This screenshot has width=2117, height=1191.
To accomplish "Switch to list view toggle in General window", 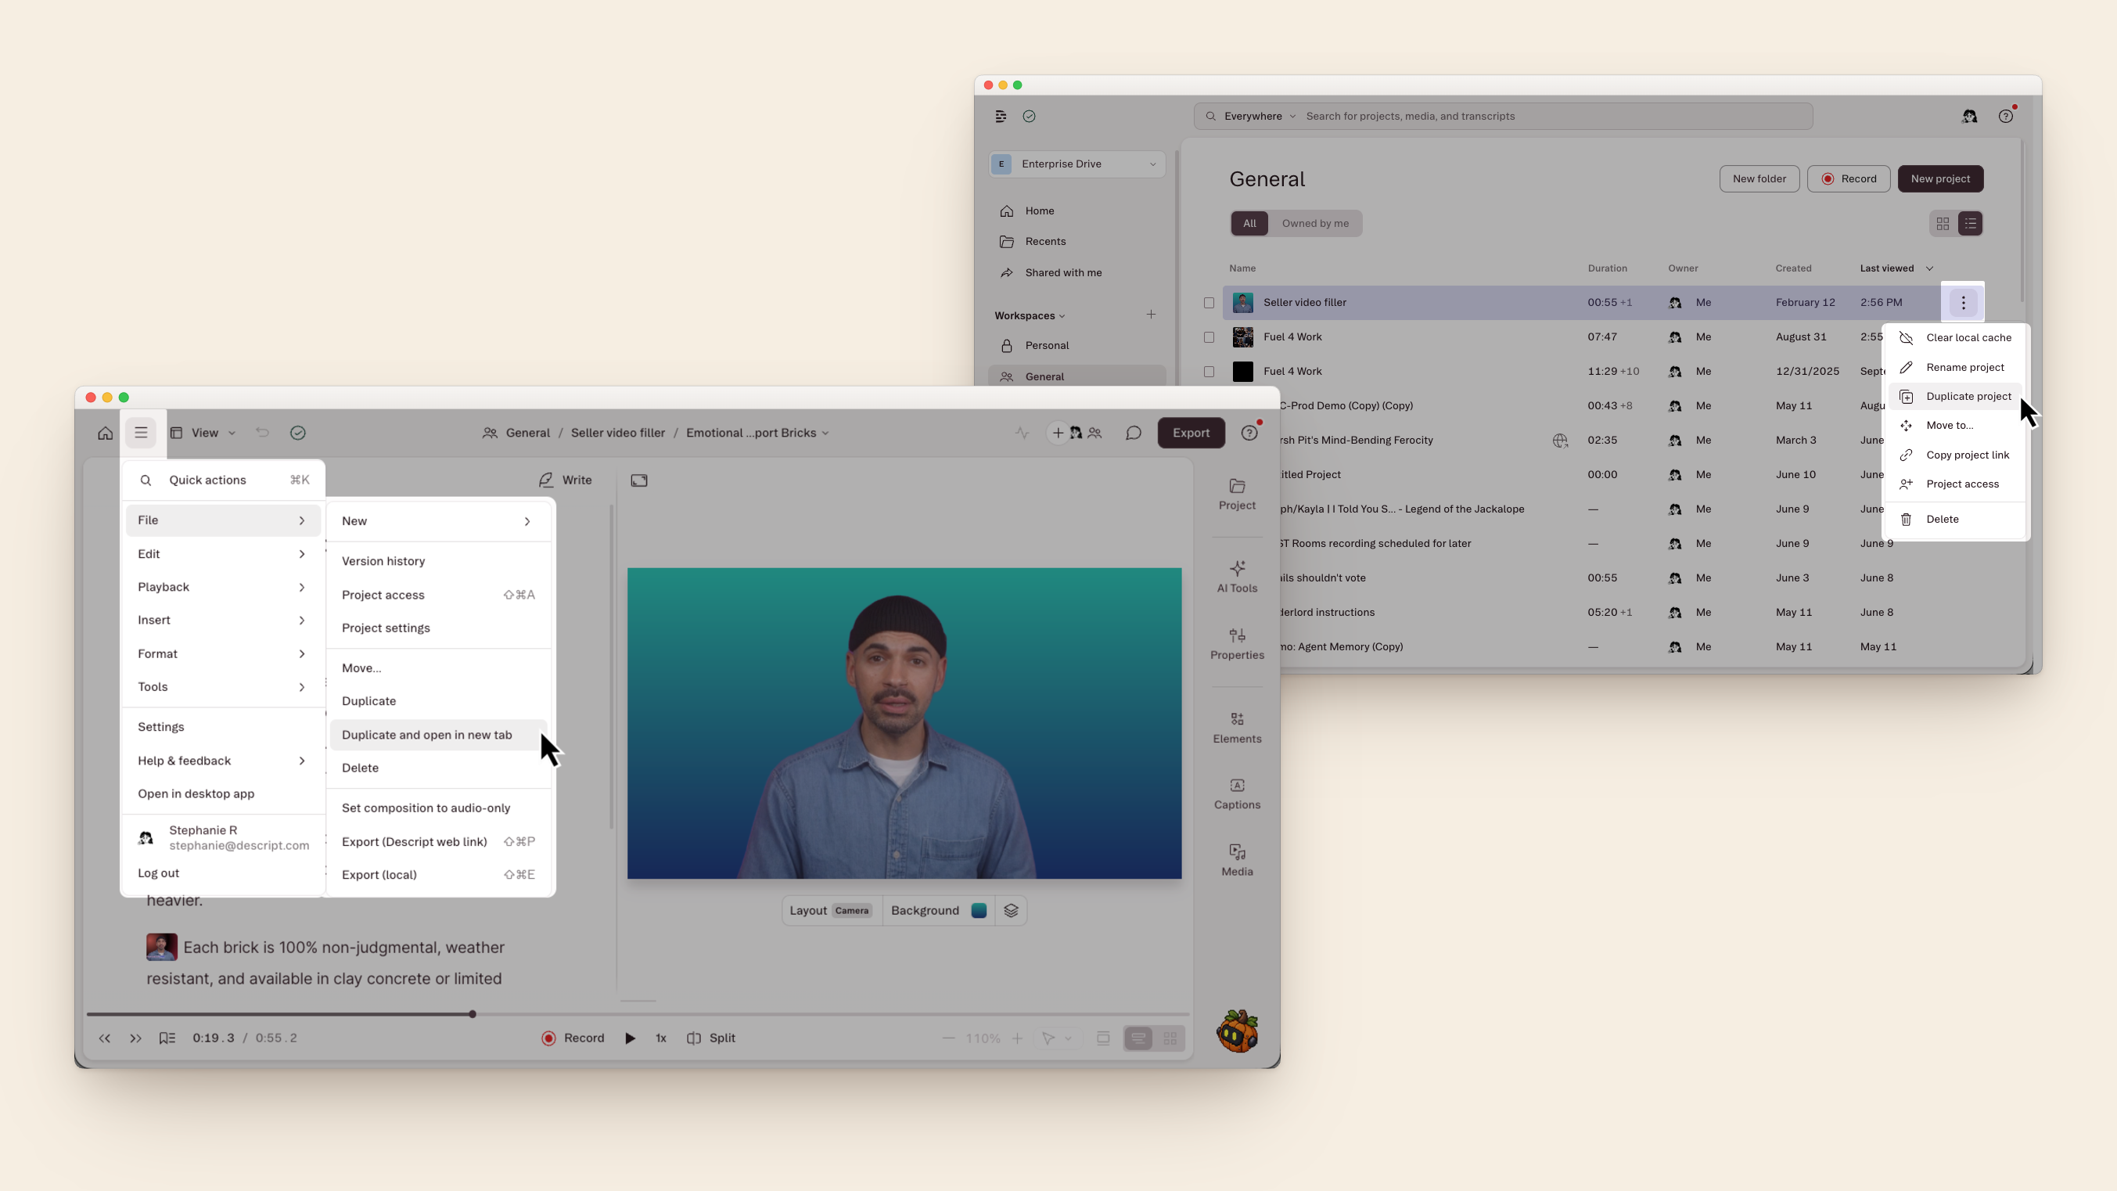I will coord(1971,224).
